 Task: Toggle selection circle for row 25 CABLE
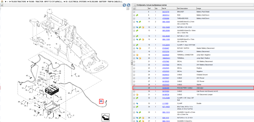[x=134, y=75]
